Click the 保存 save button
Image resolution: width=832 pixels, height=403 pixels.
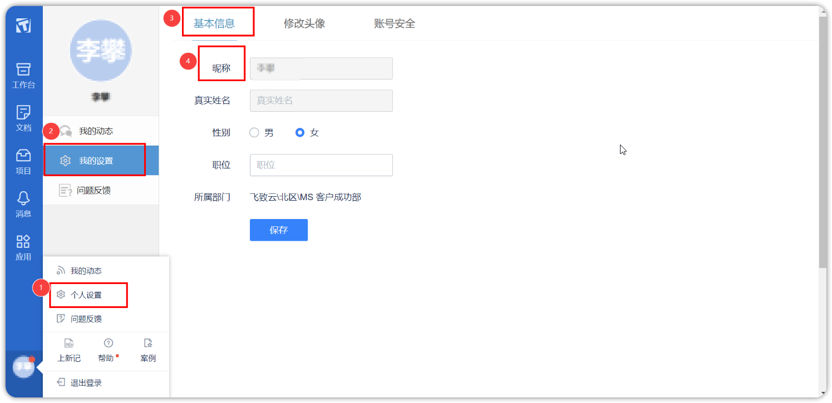tap(279, 230)
